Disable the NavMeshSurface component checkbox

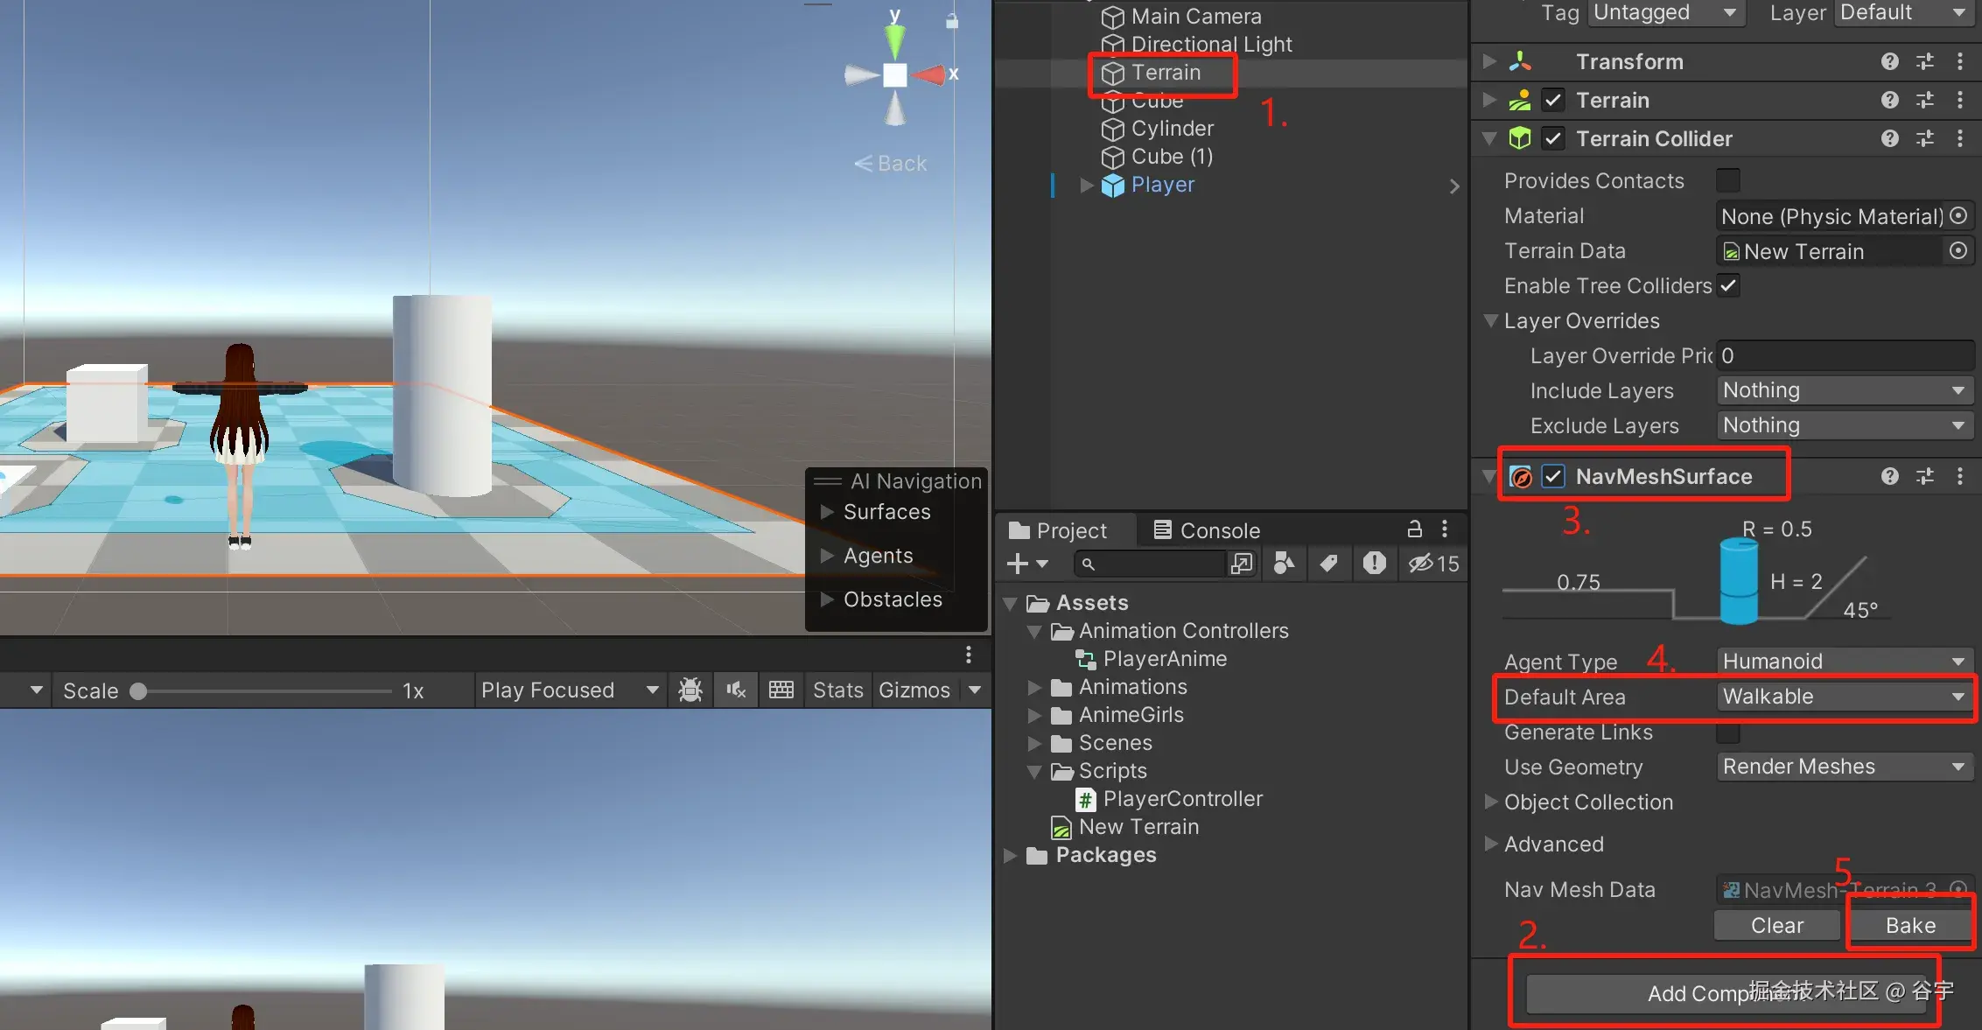[1553, 476]
